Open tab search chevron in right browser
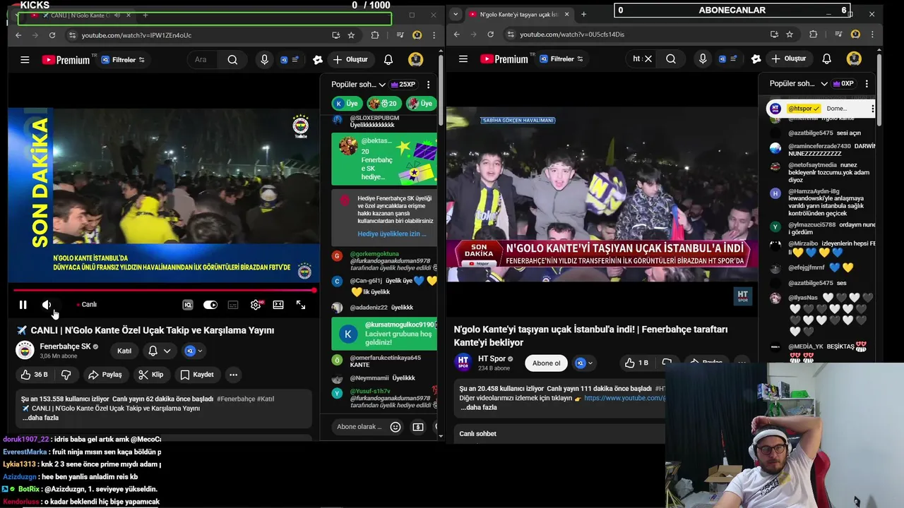904x508 pixels. [x=456, y=14]
